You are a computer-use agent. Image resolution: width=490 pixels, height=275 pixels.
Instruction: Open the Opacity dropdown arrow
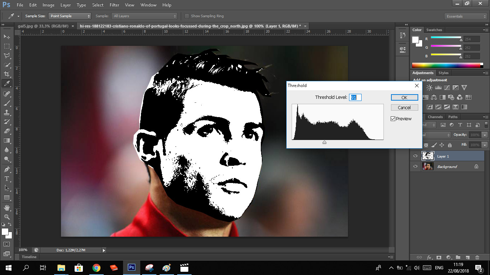[485, 135]
